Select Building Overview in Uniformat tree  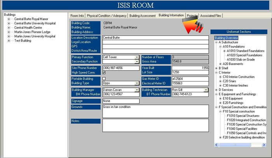pos(226,38)
